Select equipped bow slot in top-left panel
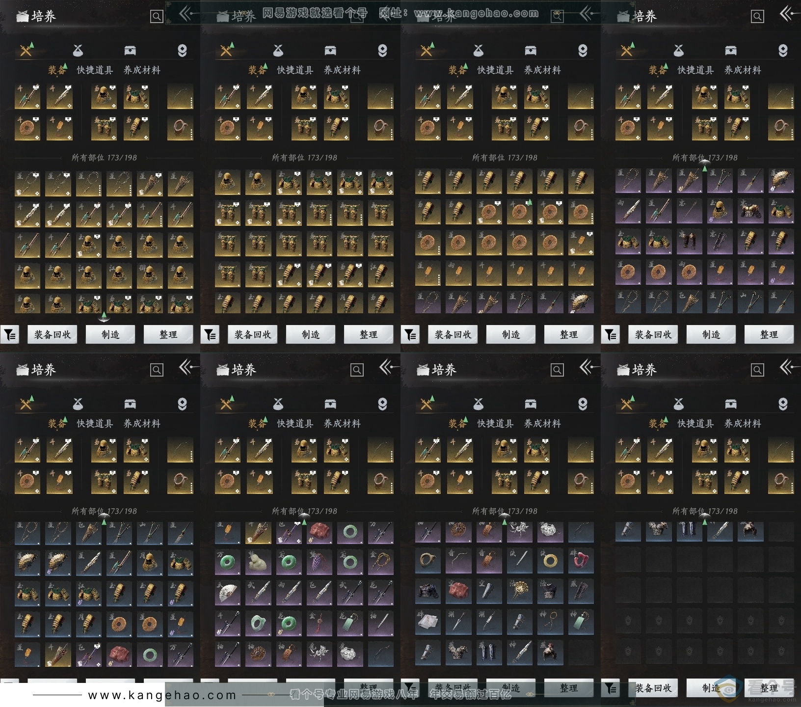Image resolution: width=801 pixels, height=707 pixels. (x=180, y=97)
